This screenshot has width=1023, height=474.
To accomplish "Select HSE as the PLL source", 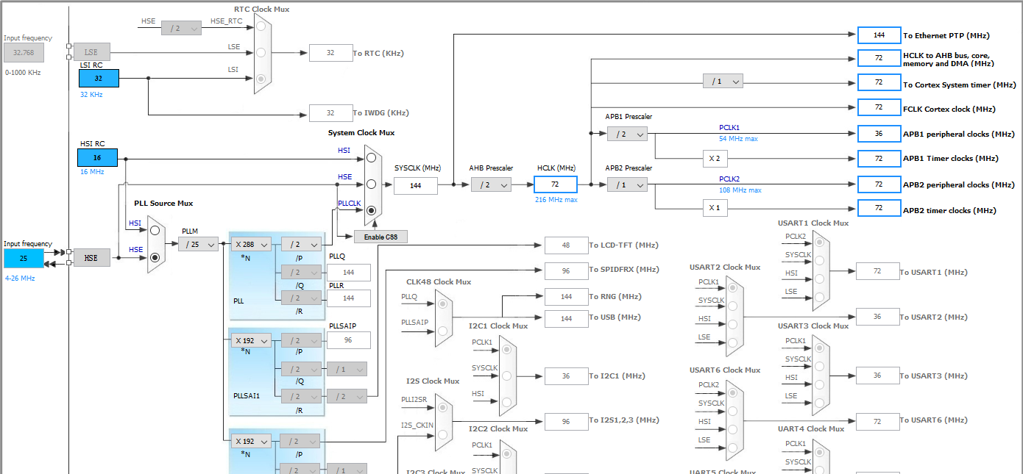I will pyautogui.click(x=155, y=259).
